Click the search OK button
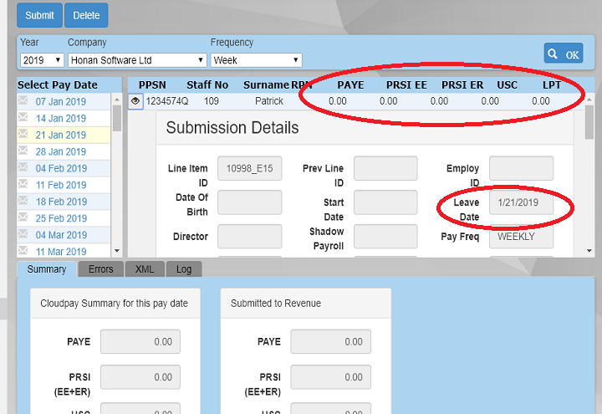The width and height of the screenshot is (602, 414). (x=563, y=54)
